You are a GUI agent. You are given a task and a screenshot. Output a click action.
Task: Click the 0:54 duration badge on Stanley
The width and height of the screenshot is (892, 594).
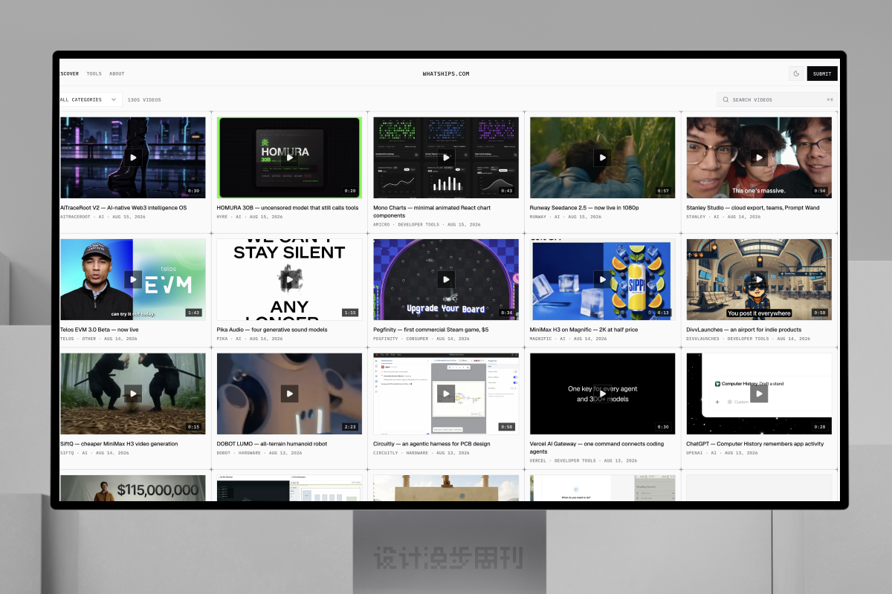click(x=819, y=191)
